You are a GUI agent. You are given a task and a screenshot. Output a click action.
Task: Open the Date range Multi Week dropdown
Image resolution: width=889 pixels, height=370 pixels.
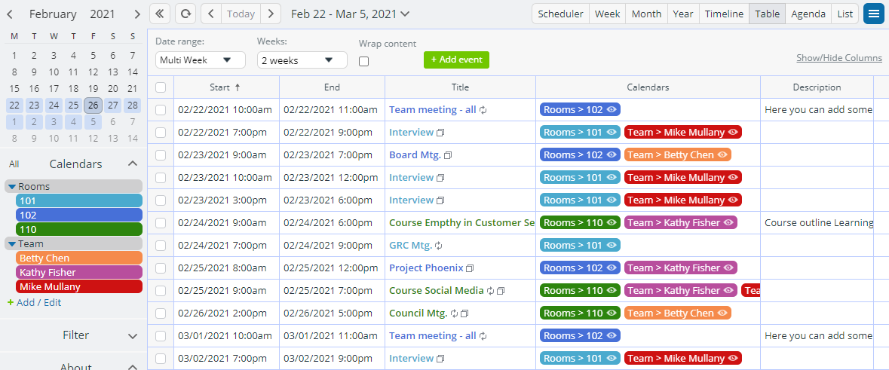click(200, 60)
